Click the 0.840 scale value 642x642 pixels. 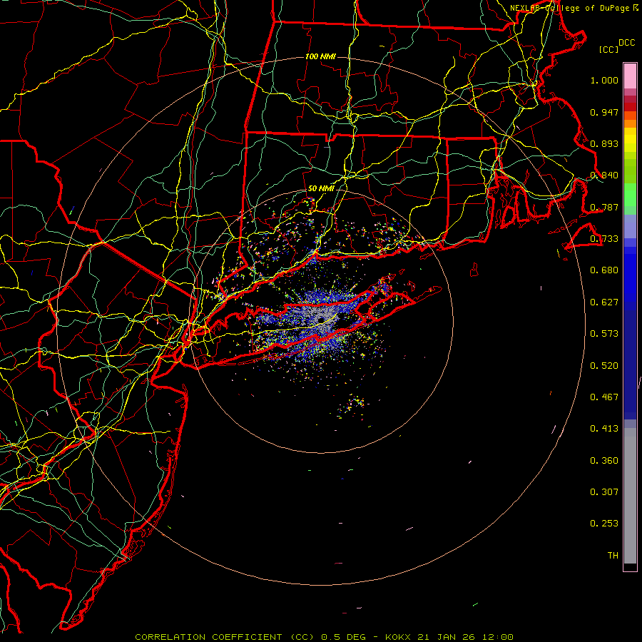[604, 175]
